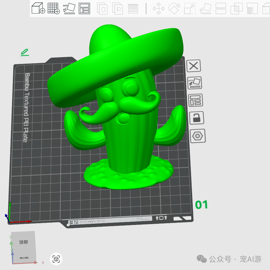Select Split to objects tool
The height and width of the screenshot is (270, 270).
(102, 9)
